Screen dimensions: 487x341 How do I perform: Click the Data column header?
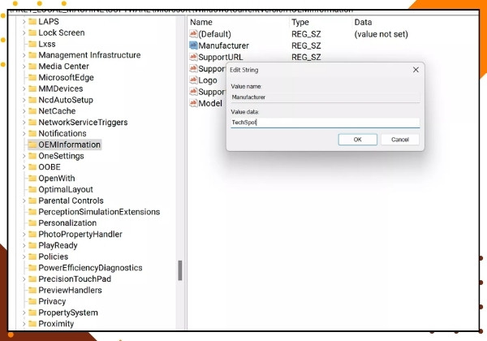(x=363, y=23)
